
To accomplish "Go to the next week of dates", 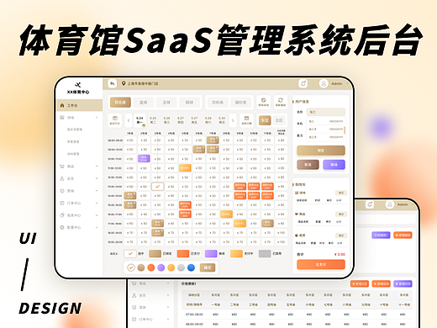I will tap(233, 120).
